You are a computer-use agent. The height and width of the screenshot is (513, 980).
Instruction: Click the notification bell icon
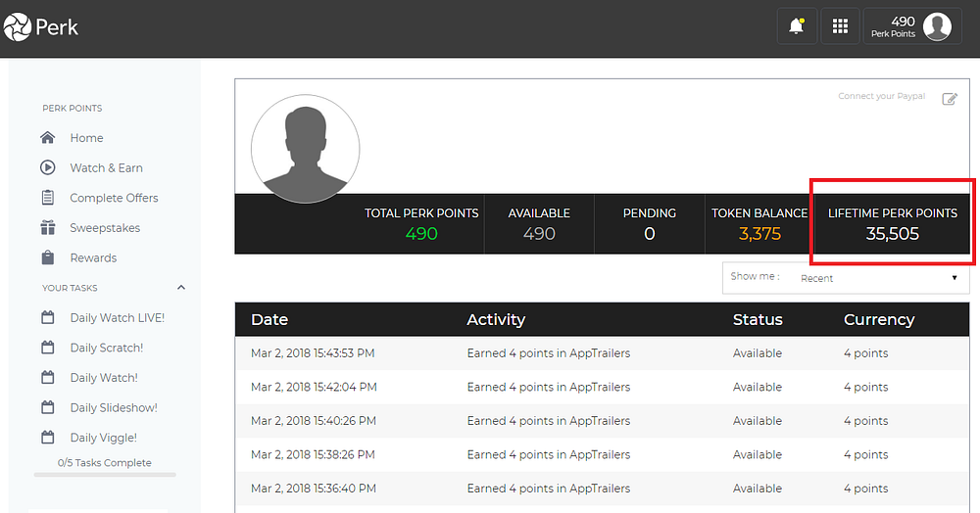coord(797,26)
